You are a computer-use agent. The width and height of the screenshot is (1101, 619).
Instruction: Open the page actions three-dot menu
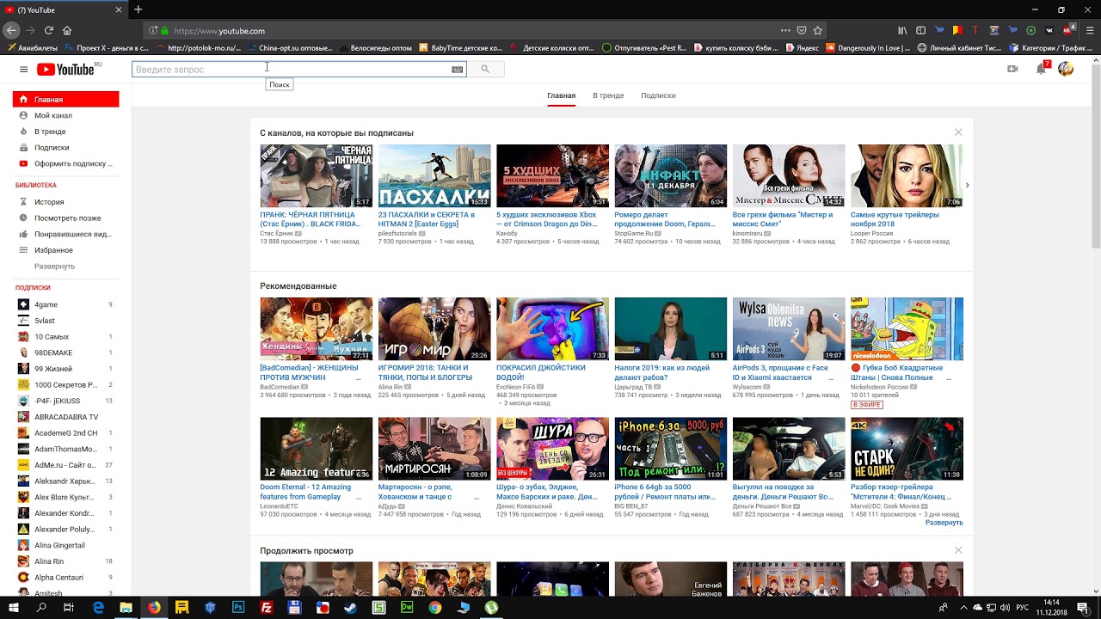[x=784, y=30]
